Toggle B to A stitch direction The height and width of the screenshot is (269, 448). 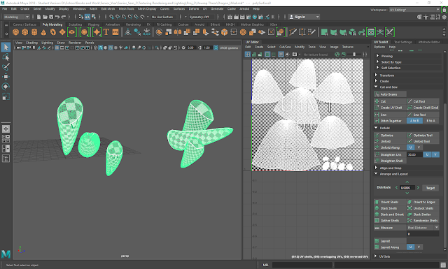431,121
